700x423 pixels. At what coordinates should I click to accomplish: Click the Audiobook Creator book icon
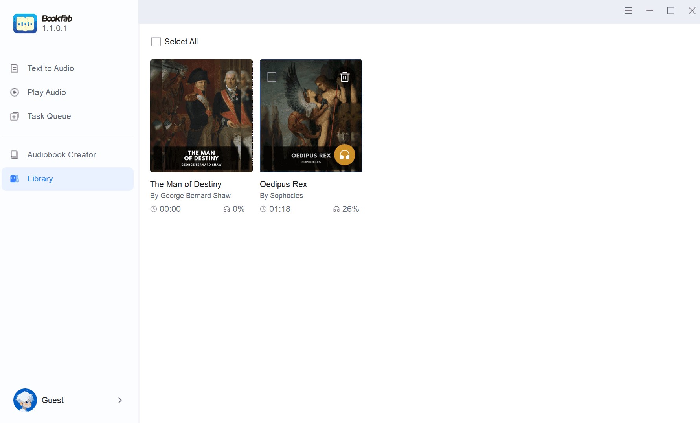15,155
